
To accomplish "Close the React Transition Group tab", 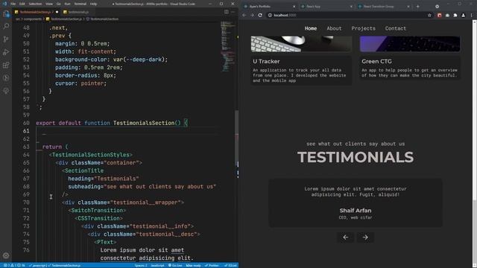I will click(408, 7).
